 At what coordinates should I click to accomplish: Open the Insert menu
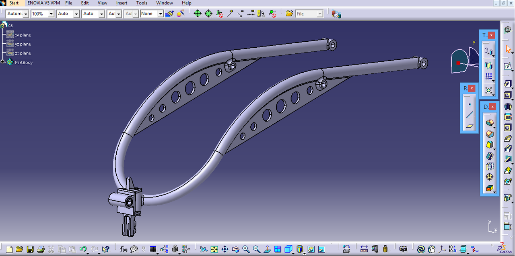pyautogui.click(x=122, y=3)
